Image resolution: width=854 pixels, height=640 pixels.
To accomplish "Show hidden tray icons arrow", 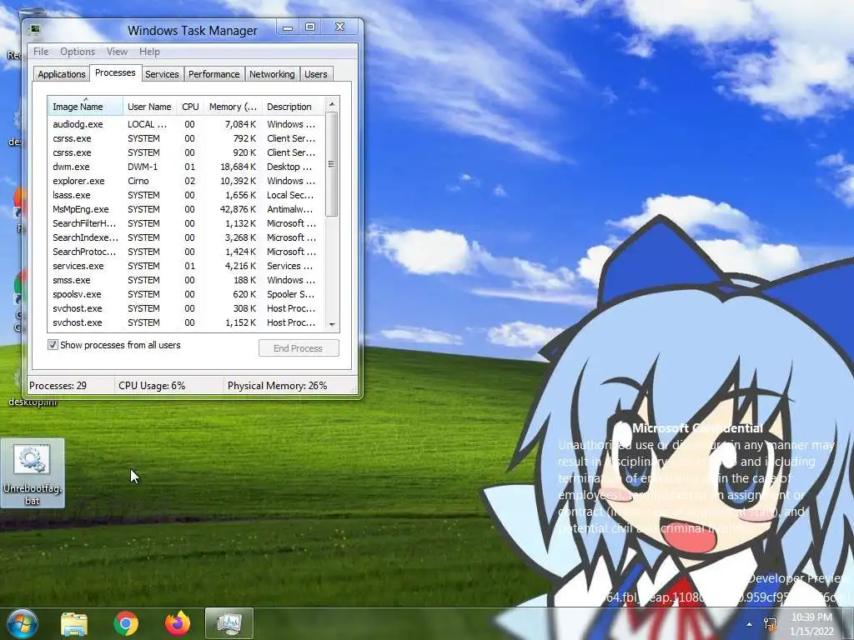I will 750,624.
